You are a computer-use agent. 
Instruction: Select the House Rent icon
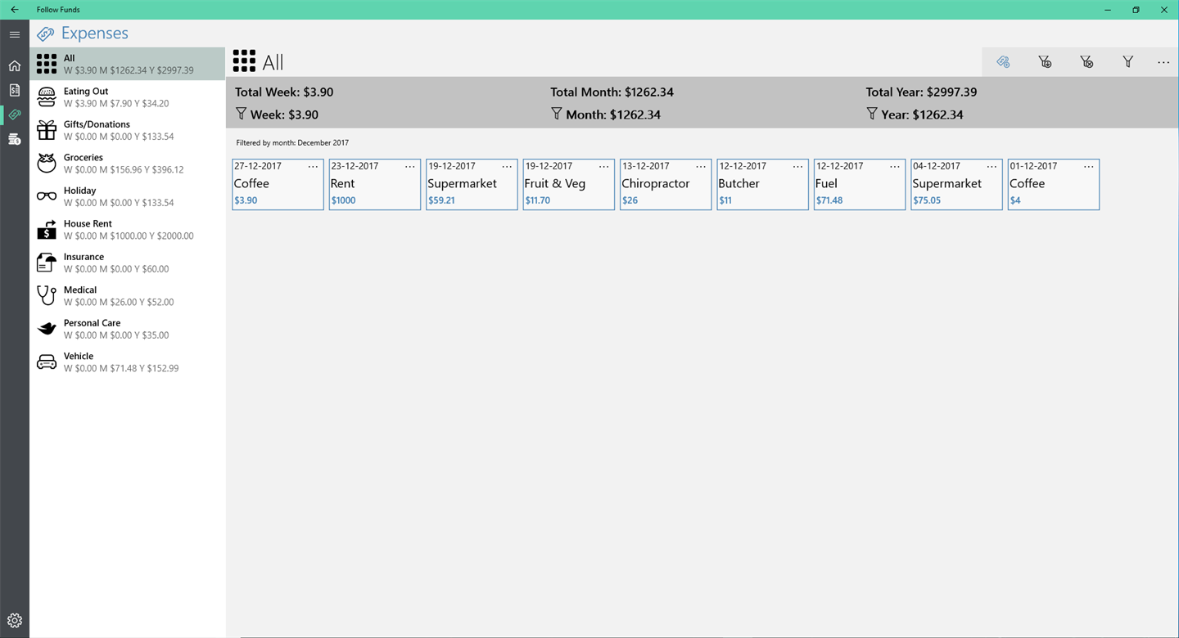(x=47, y=229)
